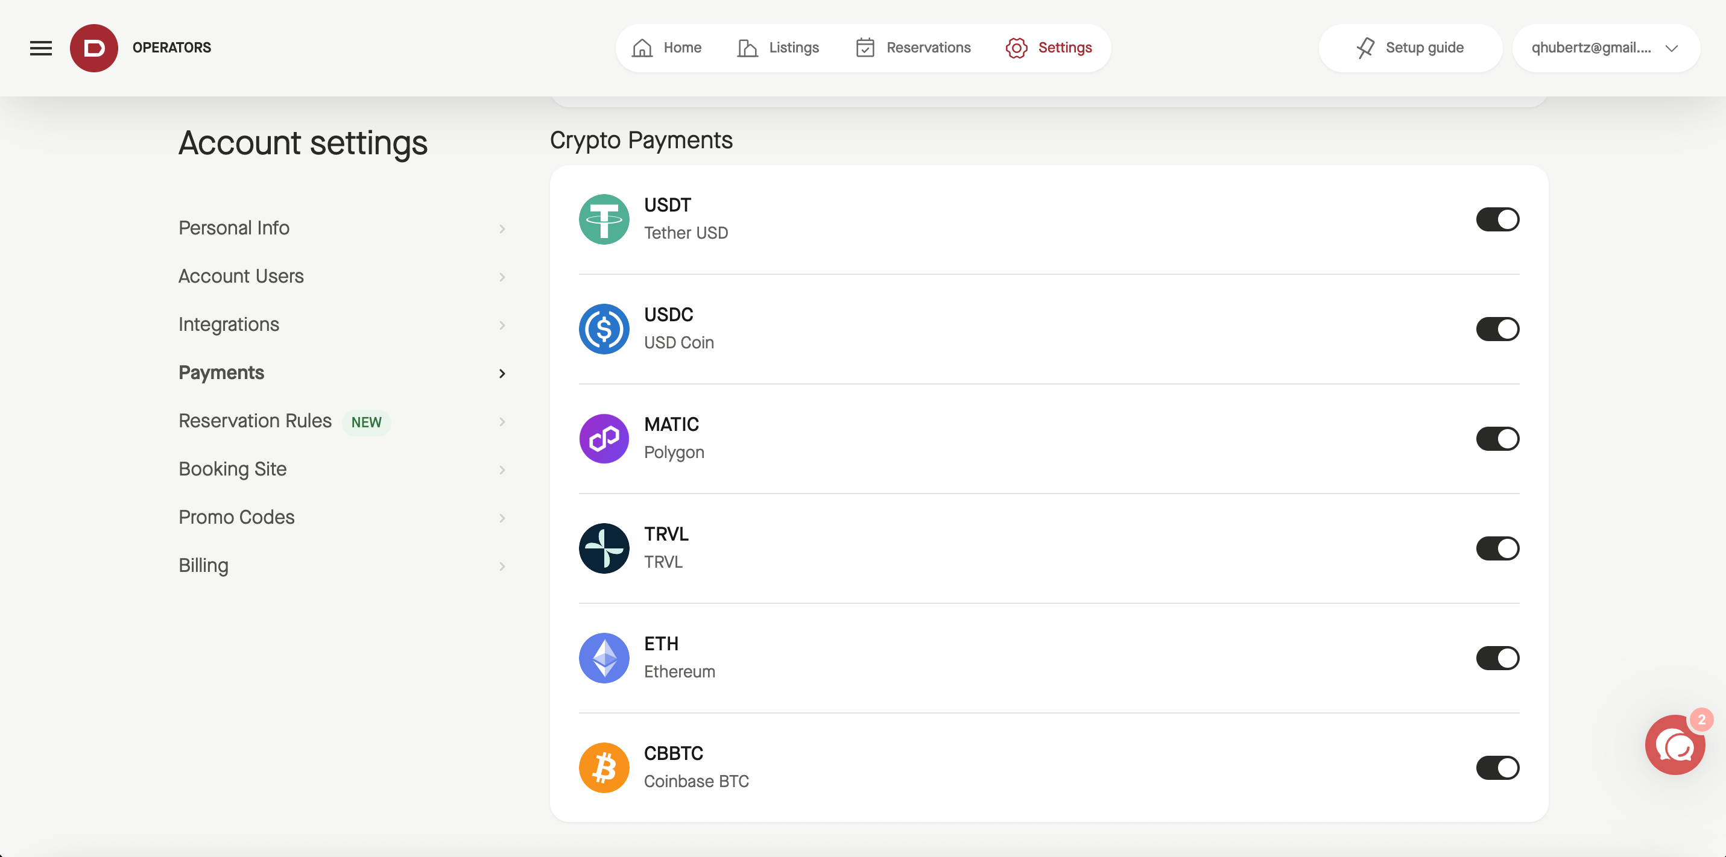Screen dimensions: 1726x857
Task: Switch to the Reservations tab
Action: click(913, 48)
